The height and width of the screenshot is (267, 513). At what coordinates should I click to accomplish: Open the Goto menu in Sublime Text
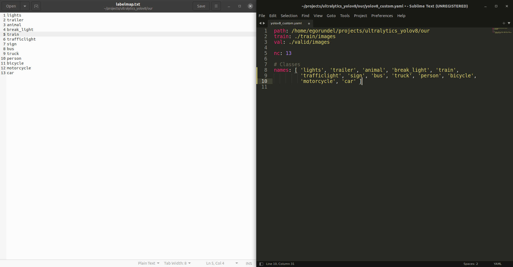pos(331,15)
